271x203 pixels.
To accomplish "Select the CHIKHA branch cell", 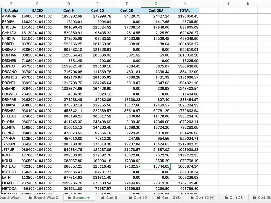I will pyautogui.click(x=11, y=38).
